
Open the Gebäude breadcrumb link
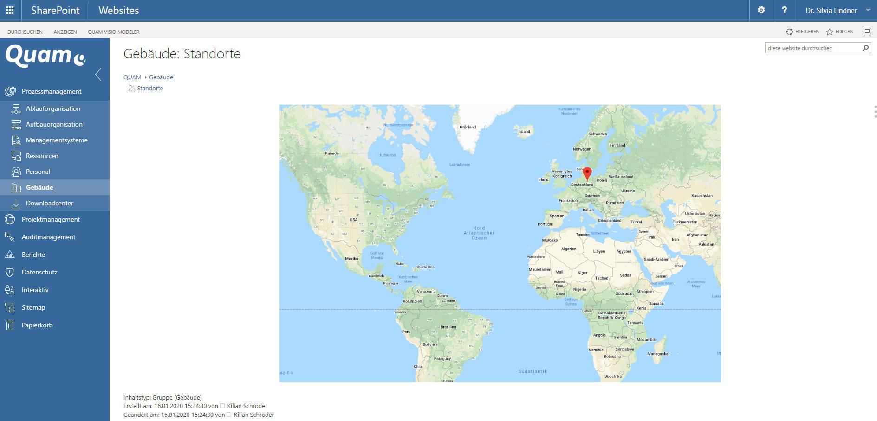(161, 77)
